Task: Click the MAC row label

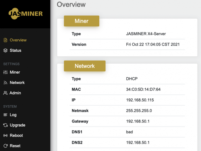Action: (76, 89)
